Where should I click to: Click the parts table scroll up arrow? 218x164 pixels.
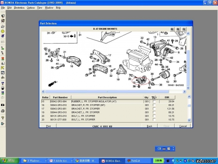189,97
